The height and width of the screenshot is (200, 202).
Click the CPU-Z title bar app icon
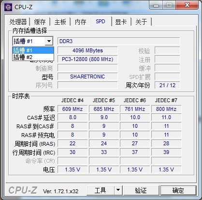click(8, 7)
